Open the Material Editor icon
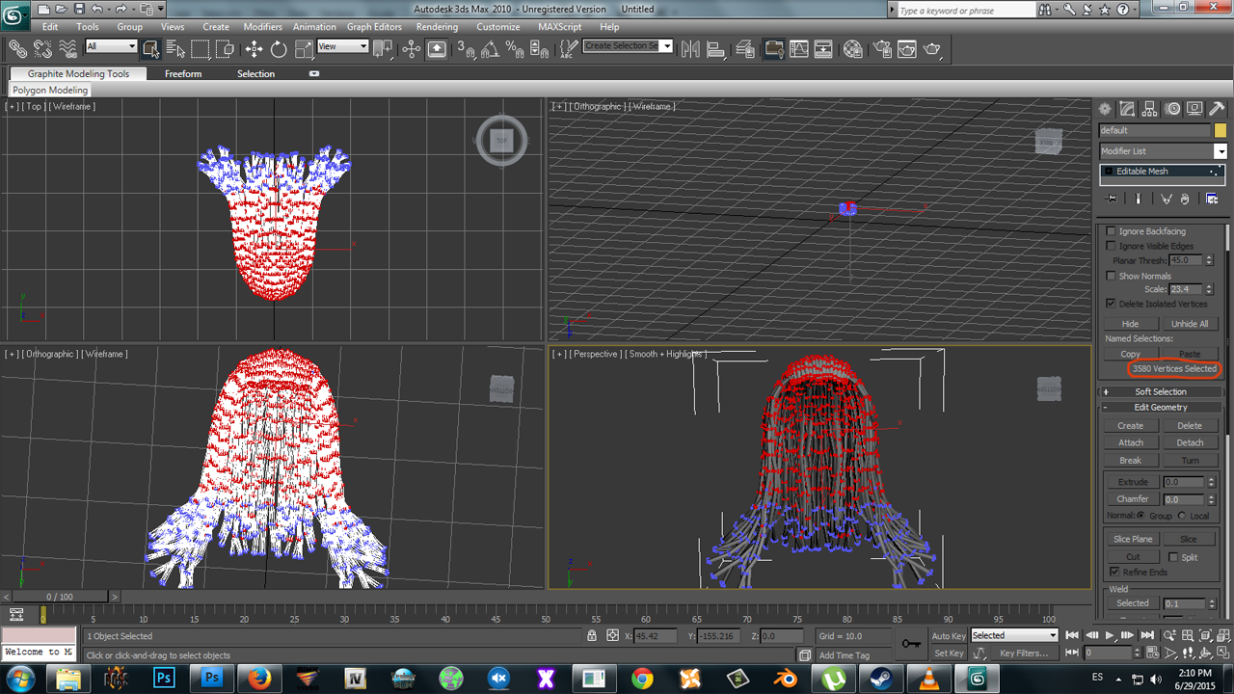1234x694 pixels. point(853,48)
